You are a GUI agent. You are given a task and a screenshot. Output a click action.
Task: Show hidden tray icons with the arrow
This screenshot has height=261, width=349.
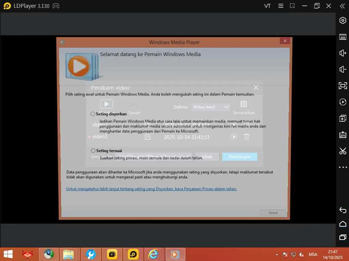click(x=277, y=255)
